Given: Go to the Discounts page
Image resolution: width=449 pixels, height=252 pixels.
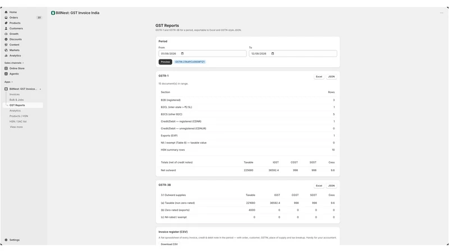Looking at the screenshot, I should click(x=16, y=39).
